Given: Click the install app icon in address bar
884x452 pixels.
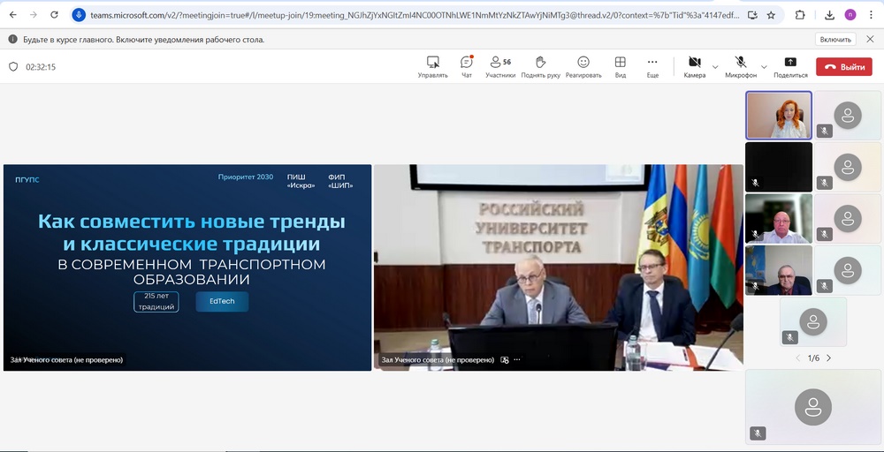Looking at the screenshot, I should pyautogui.click(x=752, y=15).
